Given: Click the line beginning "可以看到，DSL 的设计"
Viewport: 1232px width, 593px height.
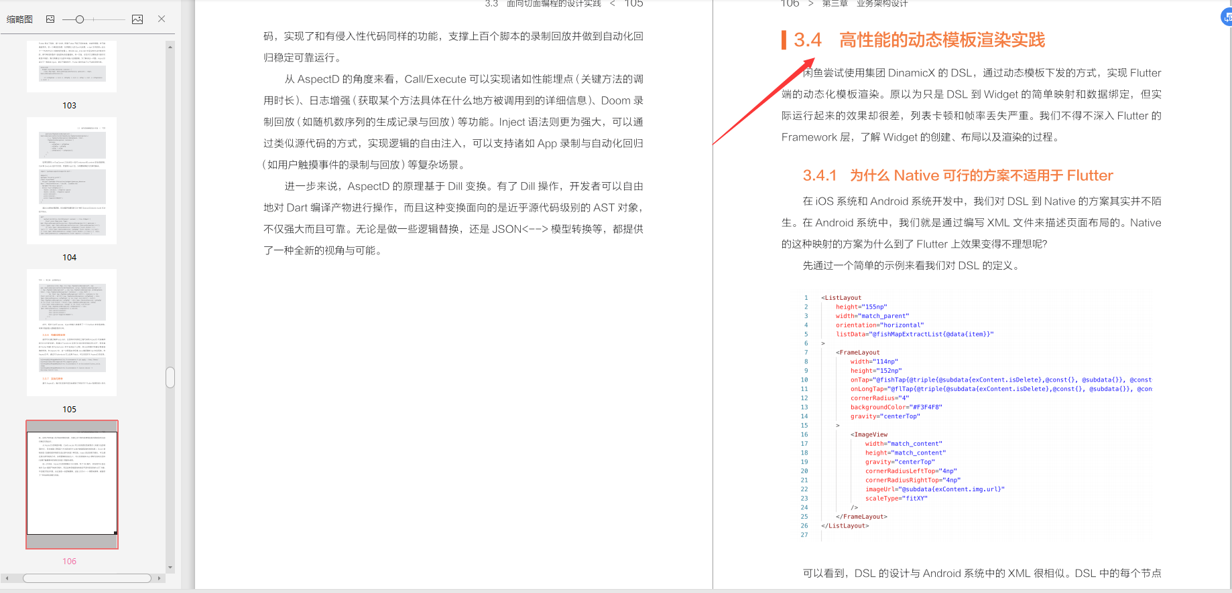Looking at the screenshot, I should [982, 574].
